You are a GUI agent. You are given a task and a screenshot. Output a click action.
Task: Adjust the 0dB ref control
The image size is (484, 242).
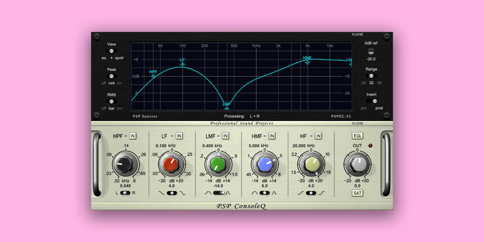pyautogui.click(x=371, y=51)
